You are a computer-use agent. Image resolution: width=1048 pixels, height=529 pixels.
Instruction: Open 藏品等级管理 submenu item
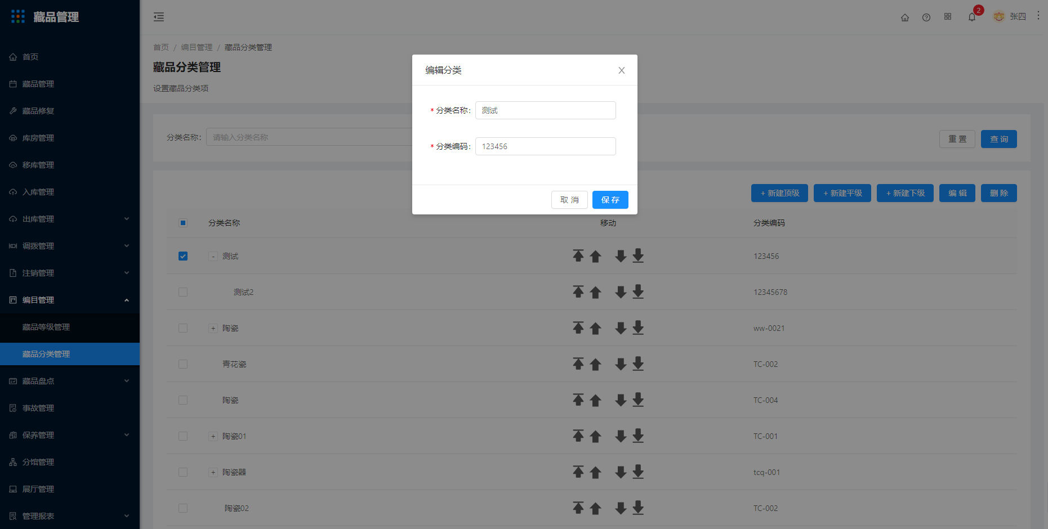click(x=70, y=327)
